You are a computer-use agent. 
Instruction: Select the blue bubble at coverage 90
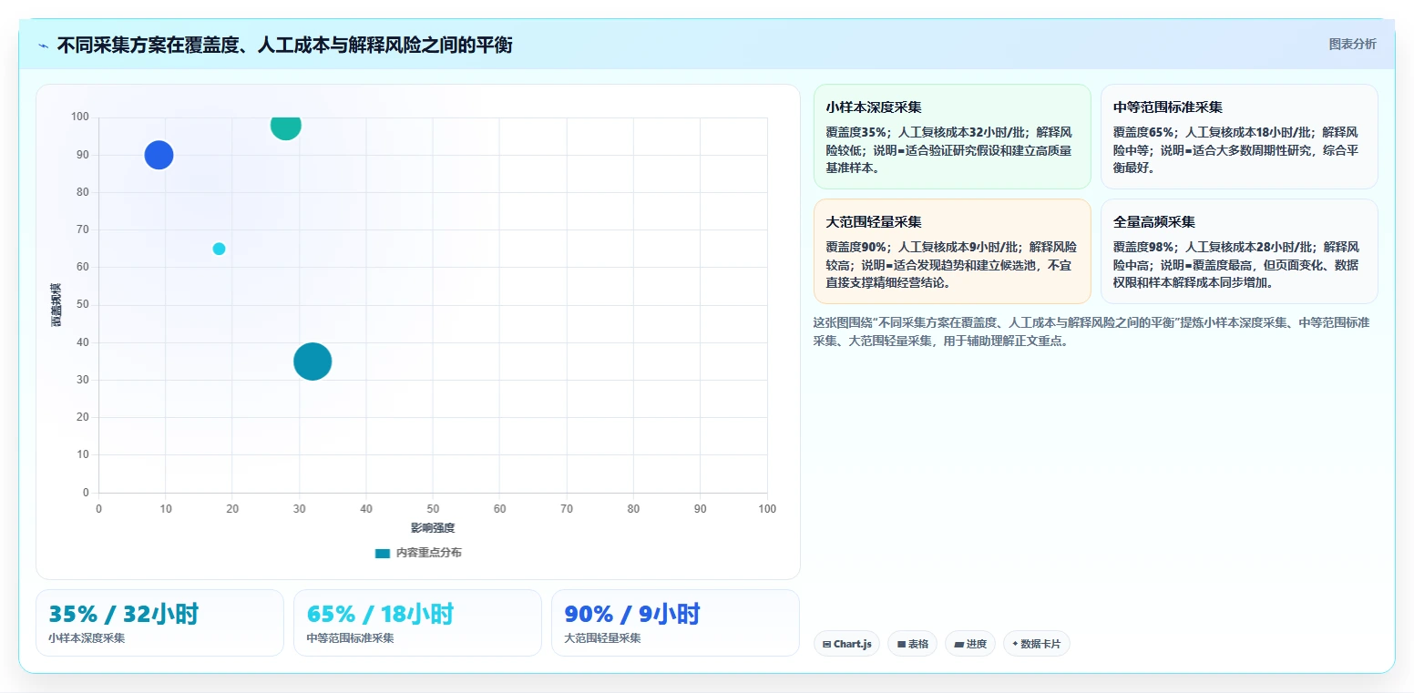(159, 155)
